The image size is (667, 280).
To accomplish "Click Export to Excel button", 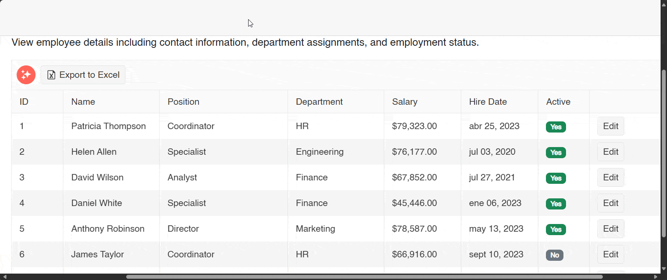I will click(83, 75).
